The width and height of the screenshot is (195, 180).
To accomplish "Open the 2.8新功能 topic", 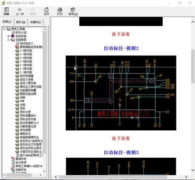I will 26,50.
